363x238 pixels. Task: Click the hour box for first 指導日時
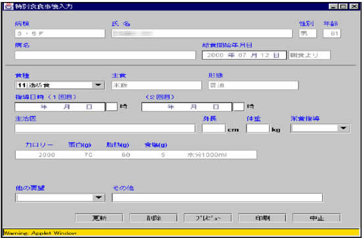(x=112, y=107)
